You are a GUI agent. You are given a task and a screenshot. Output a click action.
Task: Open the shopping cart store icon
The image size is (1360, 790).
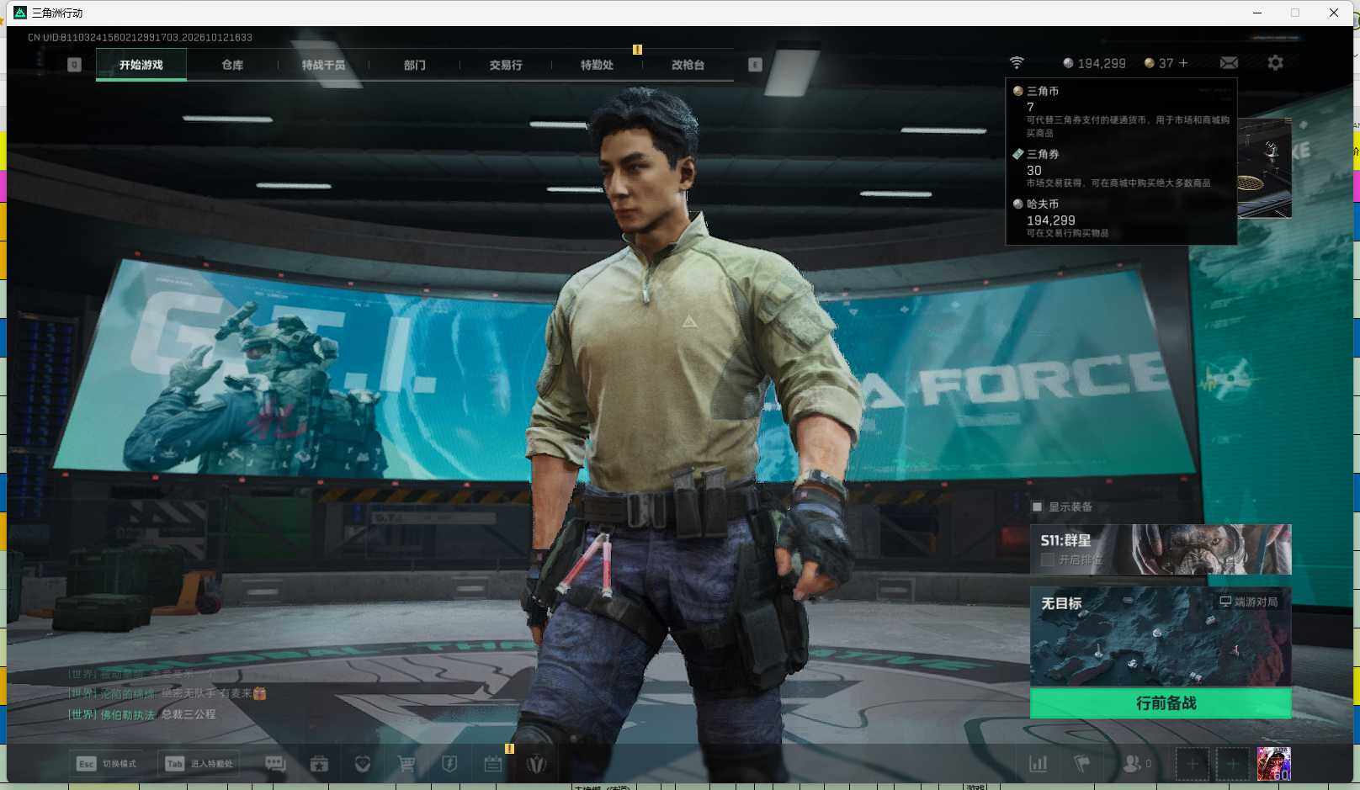pos(406,763)
